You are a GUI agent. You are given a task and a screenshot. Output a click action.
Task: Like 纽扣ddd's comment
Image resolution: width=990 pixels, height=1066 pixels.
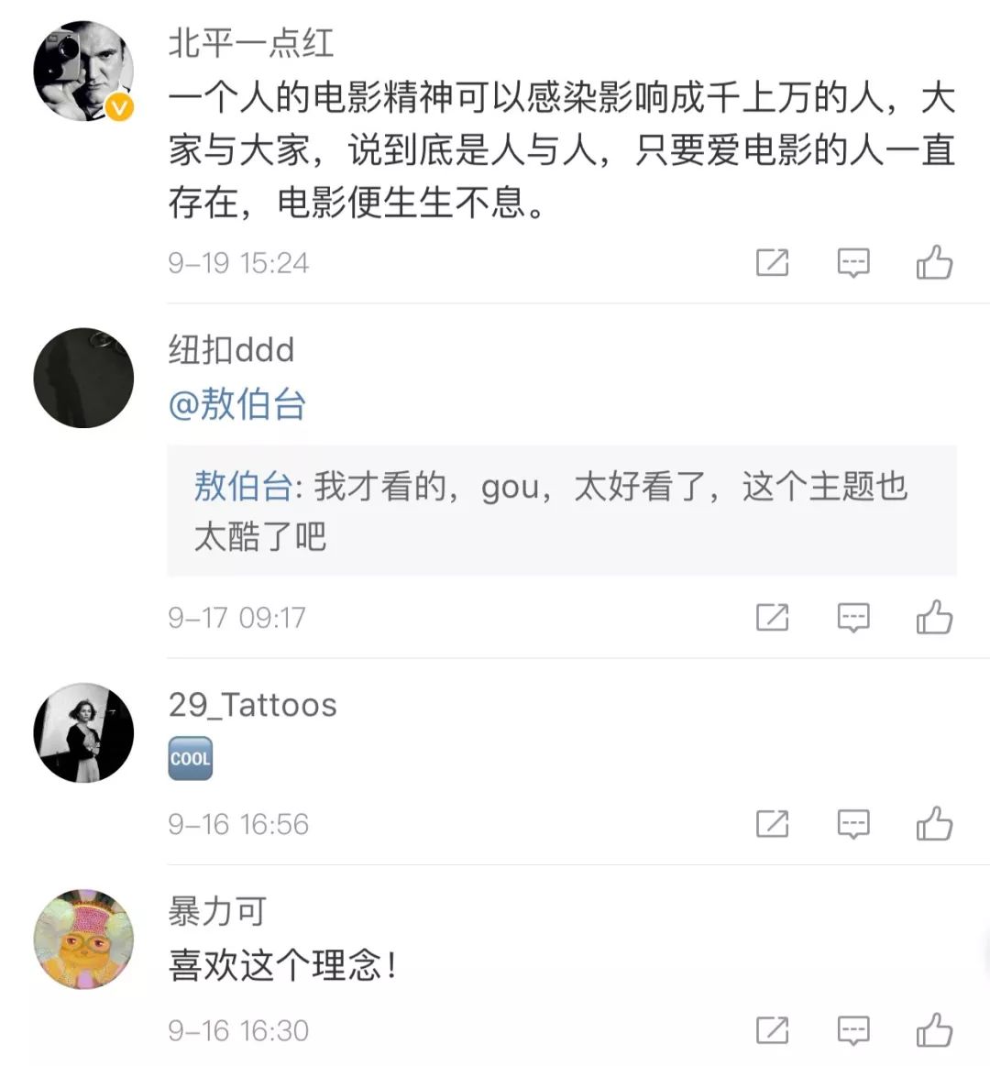pos(934,618)
